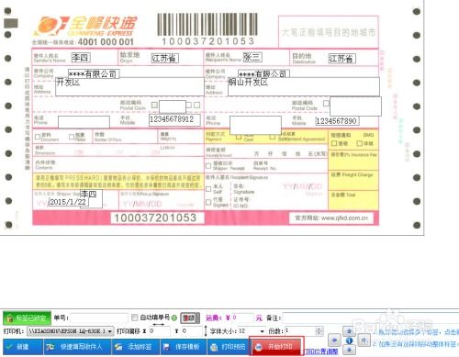Image resolution: width=459 pixels, height=357 pixels.
Task: Click the left arrow nudge button
Action: tap(334, 340)
